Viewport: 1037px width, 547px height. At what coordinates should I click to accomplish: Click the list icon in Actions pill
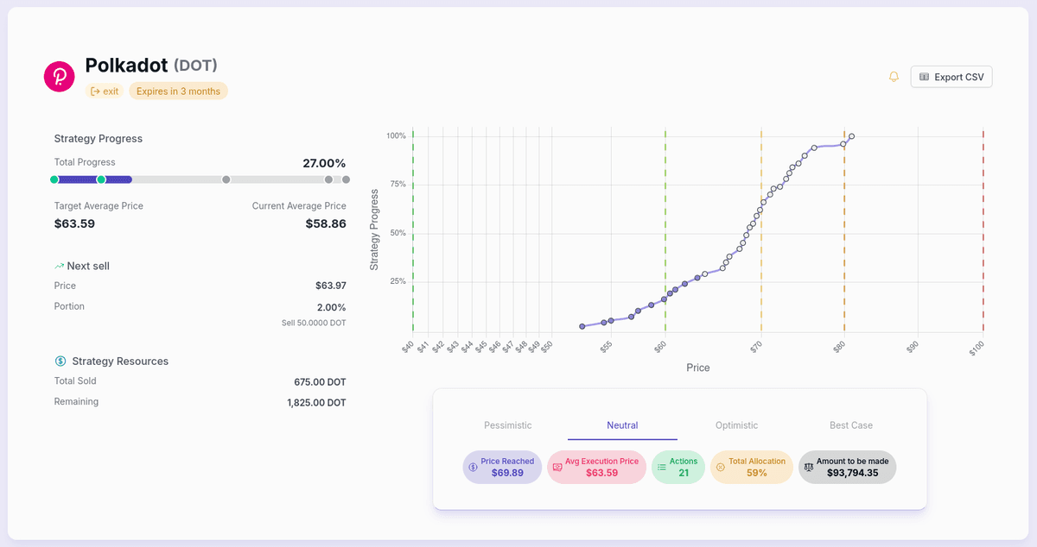pos(662,467)
